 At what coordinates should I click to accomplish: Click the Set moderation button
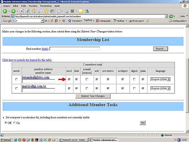coord(143,123)
